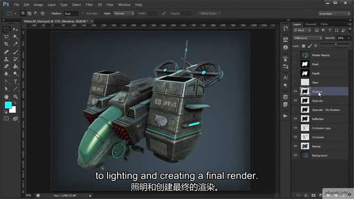Open the Difference blend mode dropdown

pyautogui.click(x=307, y=38)
